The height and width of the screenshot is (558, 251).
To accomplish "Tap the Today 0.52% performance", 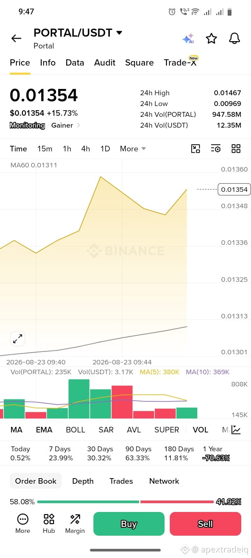I will point(21,453).
